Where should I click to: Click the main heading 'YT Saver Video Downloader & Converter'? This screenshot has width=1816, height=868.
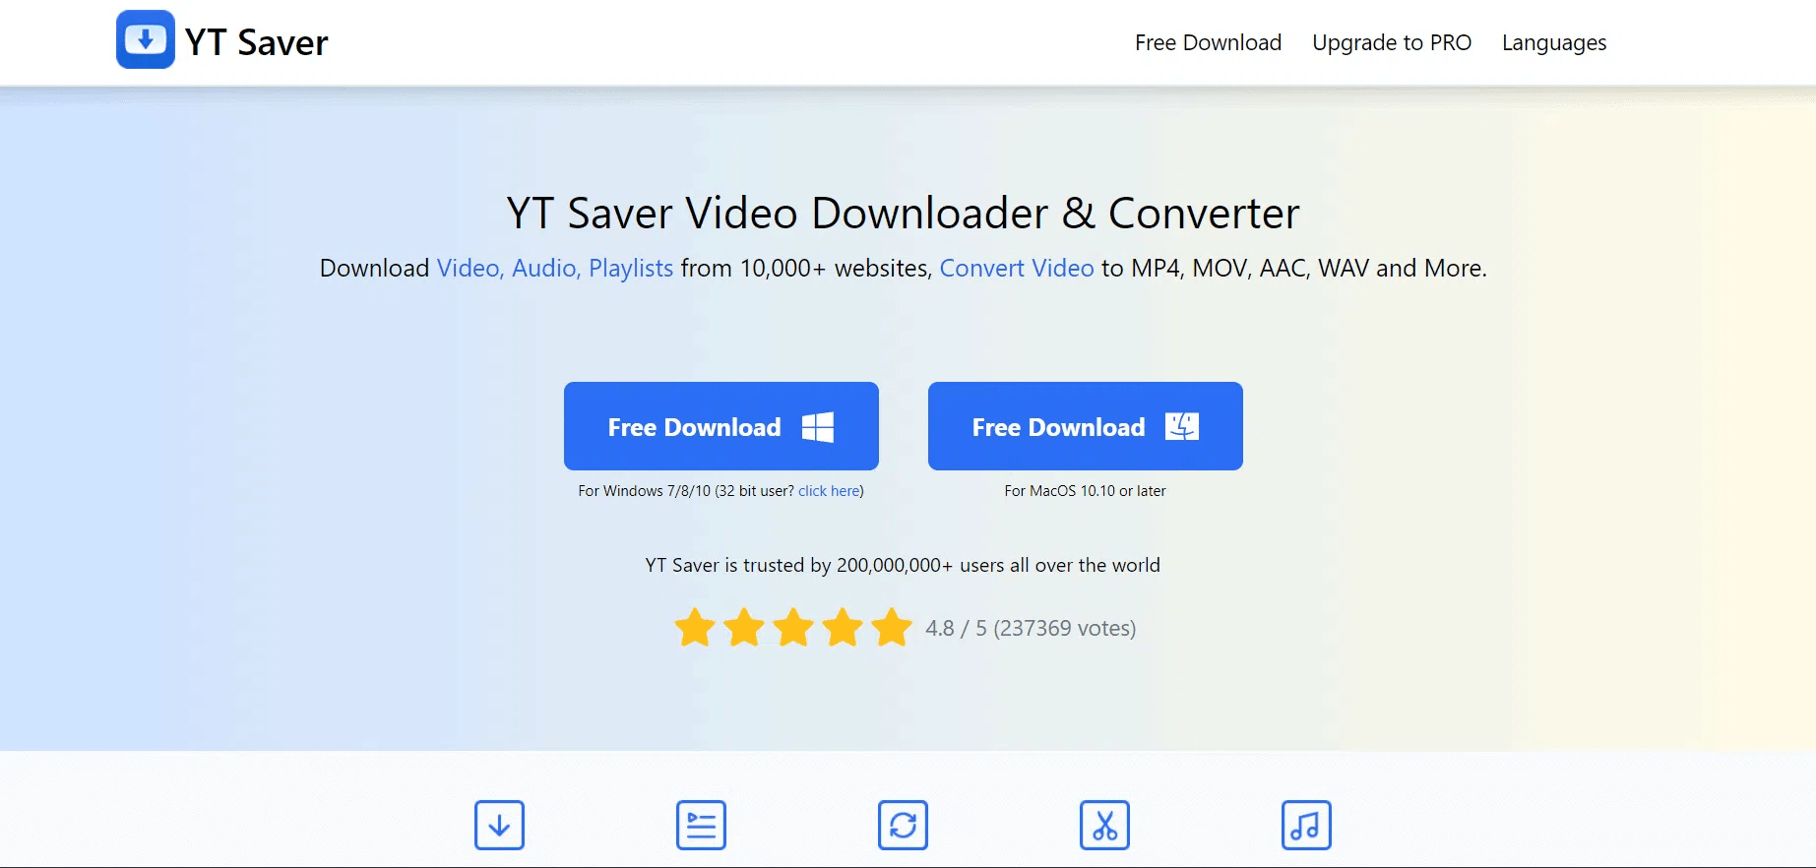[x=904, y=213]
